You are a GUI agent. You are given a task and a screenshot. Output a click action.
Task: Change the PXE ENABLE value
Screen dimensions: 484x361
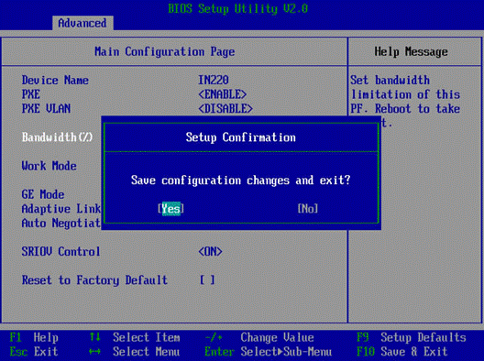pos(222,94)
